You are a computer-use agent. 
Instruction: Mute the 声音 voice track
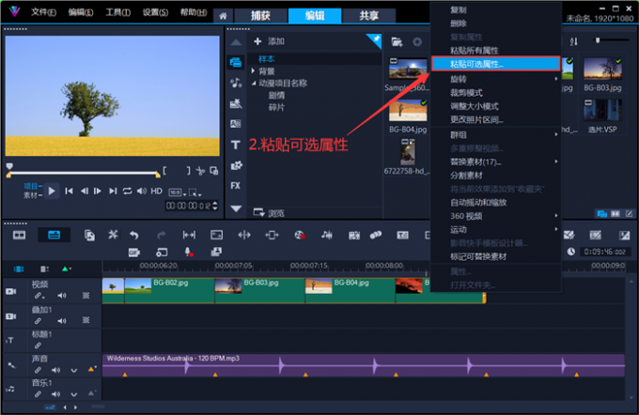(55, 370)
